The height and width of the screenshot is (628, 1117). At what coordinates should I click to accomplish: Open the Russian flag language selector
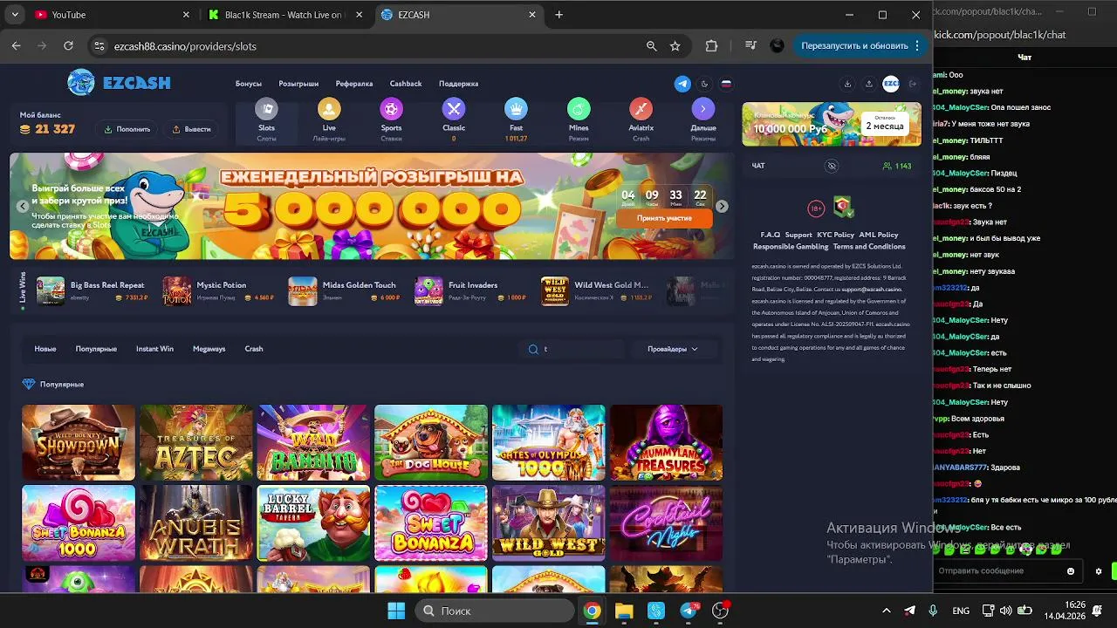pos(725,84)
